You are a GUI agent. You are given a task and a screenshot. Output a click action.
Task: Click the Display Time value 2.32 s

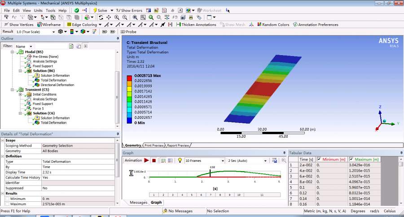click(78, 172)
